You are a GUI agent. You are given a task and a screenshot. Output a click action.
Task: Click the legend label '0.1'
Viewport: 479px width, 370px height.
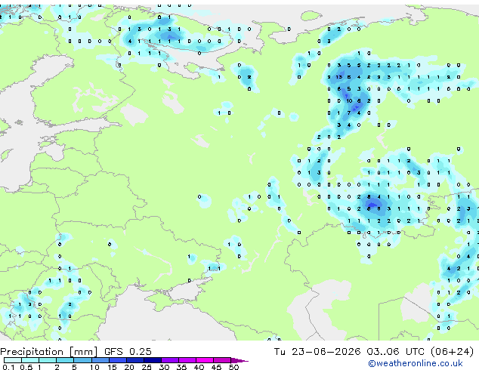coord(8,367)
